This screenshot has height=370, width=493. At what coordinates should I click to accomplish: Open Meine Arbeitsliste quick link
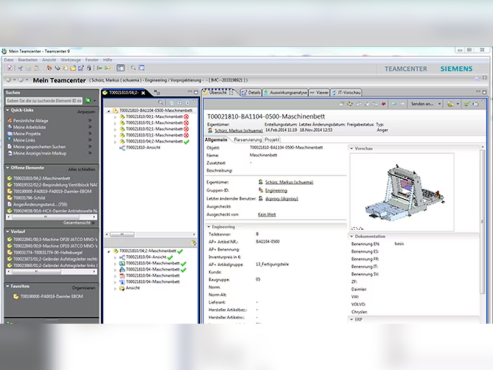coord(29,127)
